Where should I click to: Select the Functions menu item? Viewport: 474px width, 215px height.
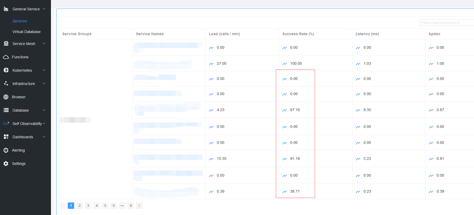click(20, 57)
